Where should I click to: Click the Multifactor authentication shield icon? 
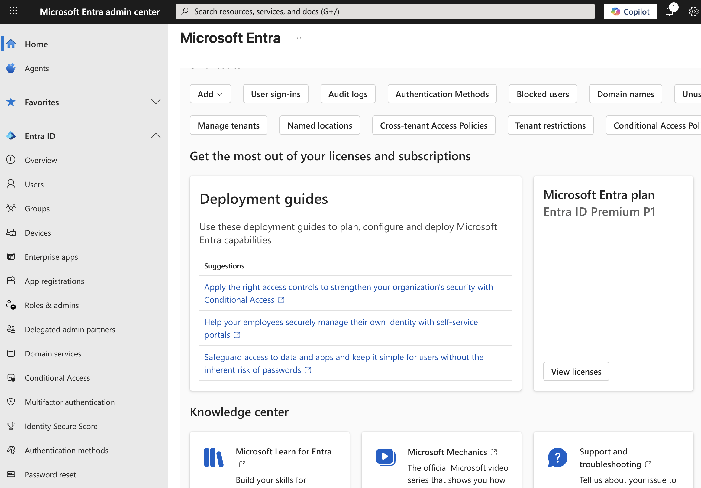[x=11, y=402]
